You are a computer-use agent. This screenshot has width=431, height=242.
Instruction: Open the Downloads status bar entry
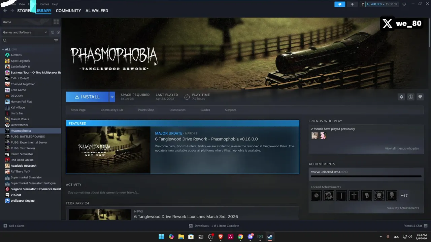click(214, 226)
